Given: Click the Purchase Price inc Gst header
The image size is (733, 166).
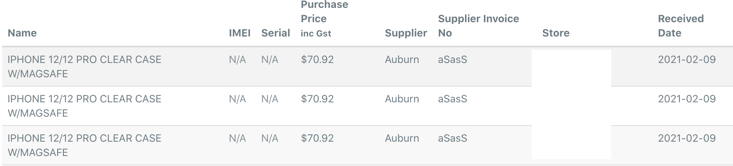Looking at the screenshot, I should click(x=324, y=19).
